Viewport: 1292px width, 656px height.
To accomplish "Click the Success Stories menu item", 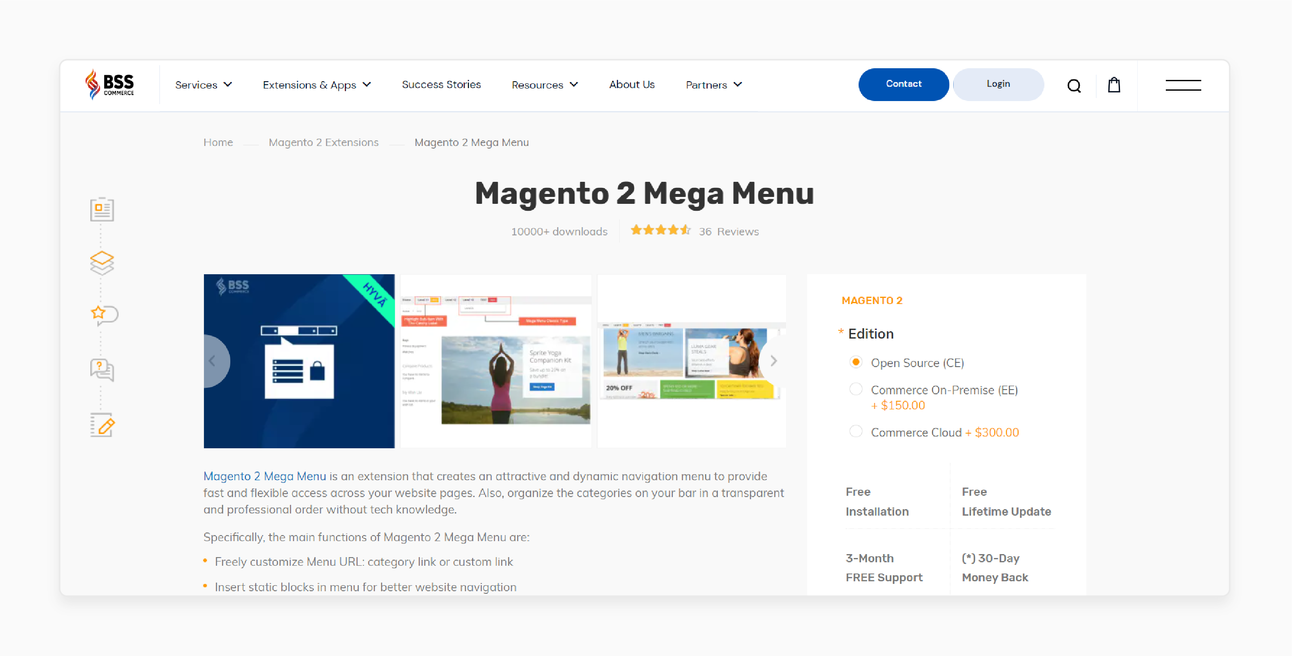I will [441, 85].
